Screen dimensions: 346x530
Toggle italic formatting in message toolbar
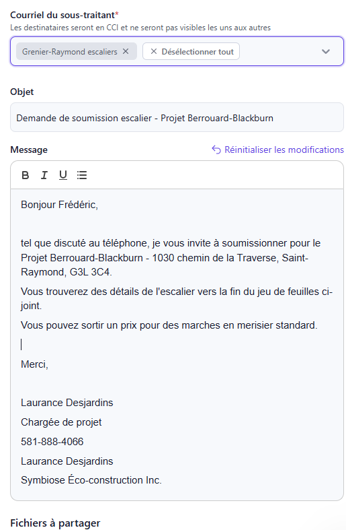[x=44, y=175]
